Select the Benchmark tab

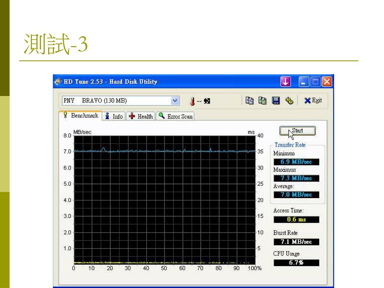pyautogui.click(x=81, y=115)
